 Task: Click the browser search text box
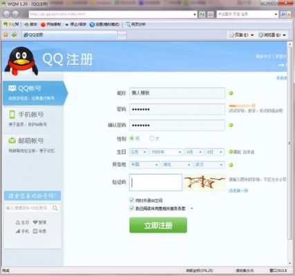click(x=245, y=14)
